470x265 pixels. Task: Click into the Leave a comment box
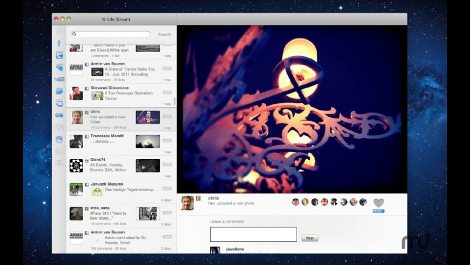[253, 234]
